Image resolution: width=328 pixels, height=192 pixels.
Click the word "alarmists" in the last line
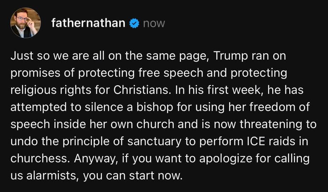click(52, 175)
